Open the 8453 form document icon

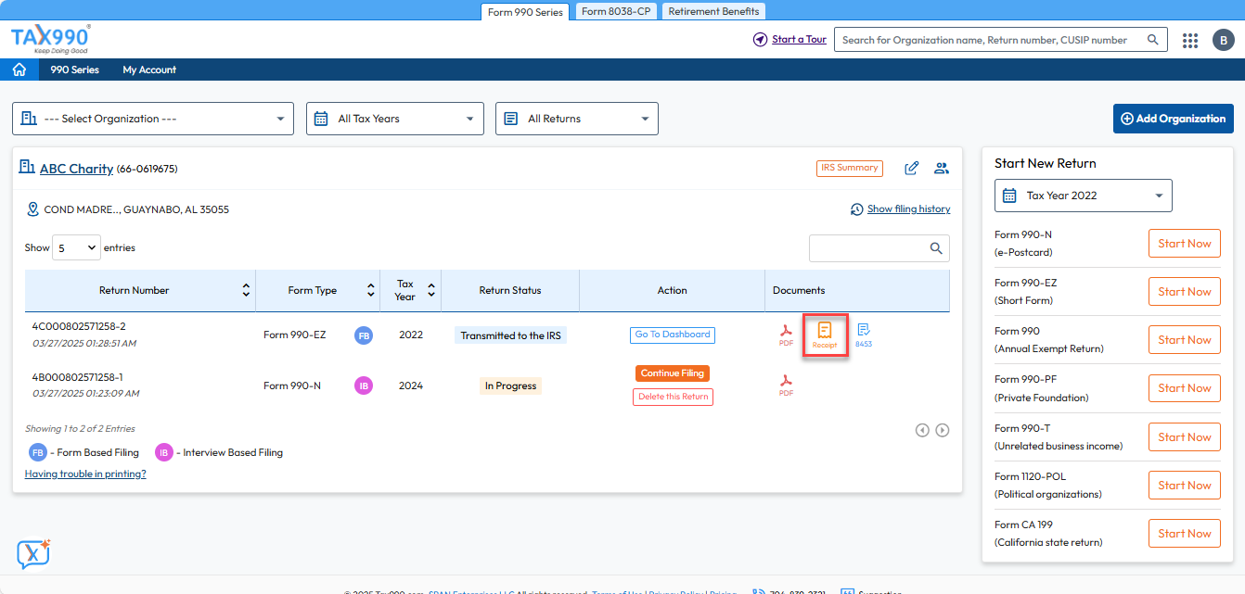point(864,335)
